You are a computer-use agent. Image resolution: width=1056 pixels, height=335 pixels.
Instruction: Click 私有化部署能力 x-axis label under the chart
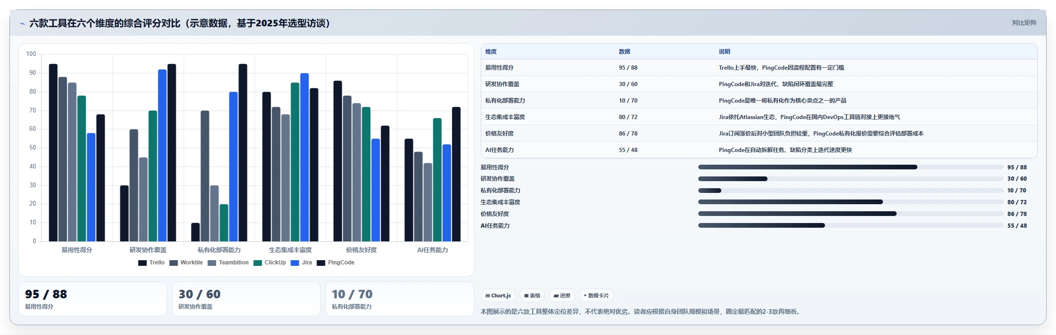pos(219,250)
